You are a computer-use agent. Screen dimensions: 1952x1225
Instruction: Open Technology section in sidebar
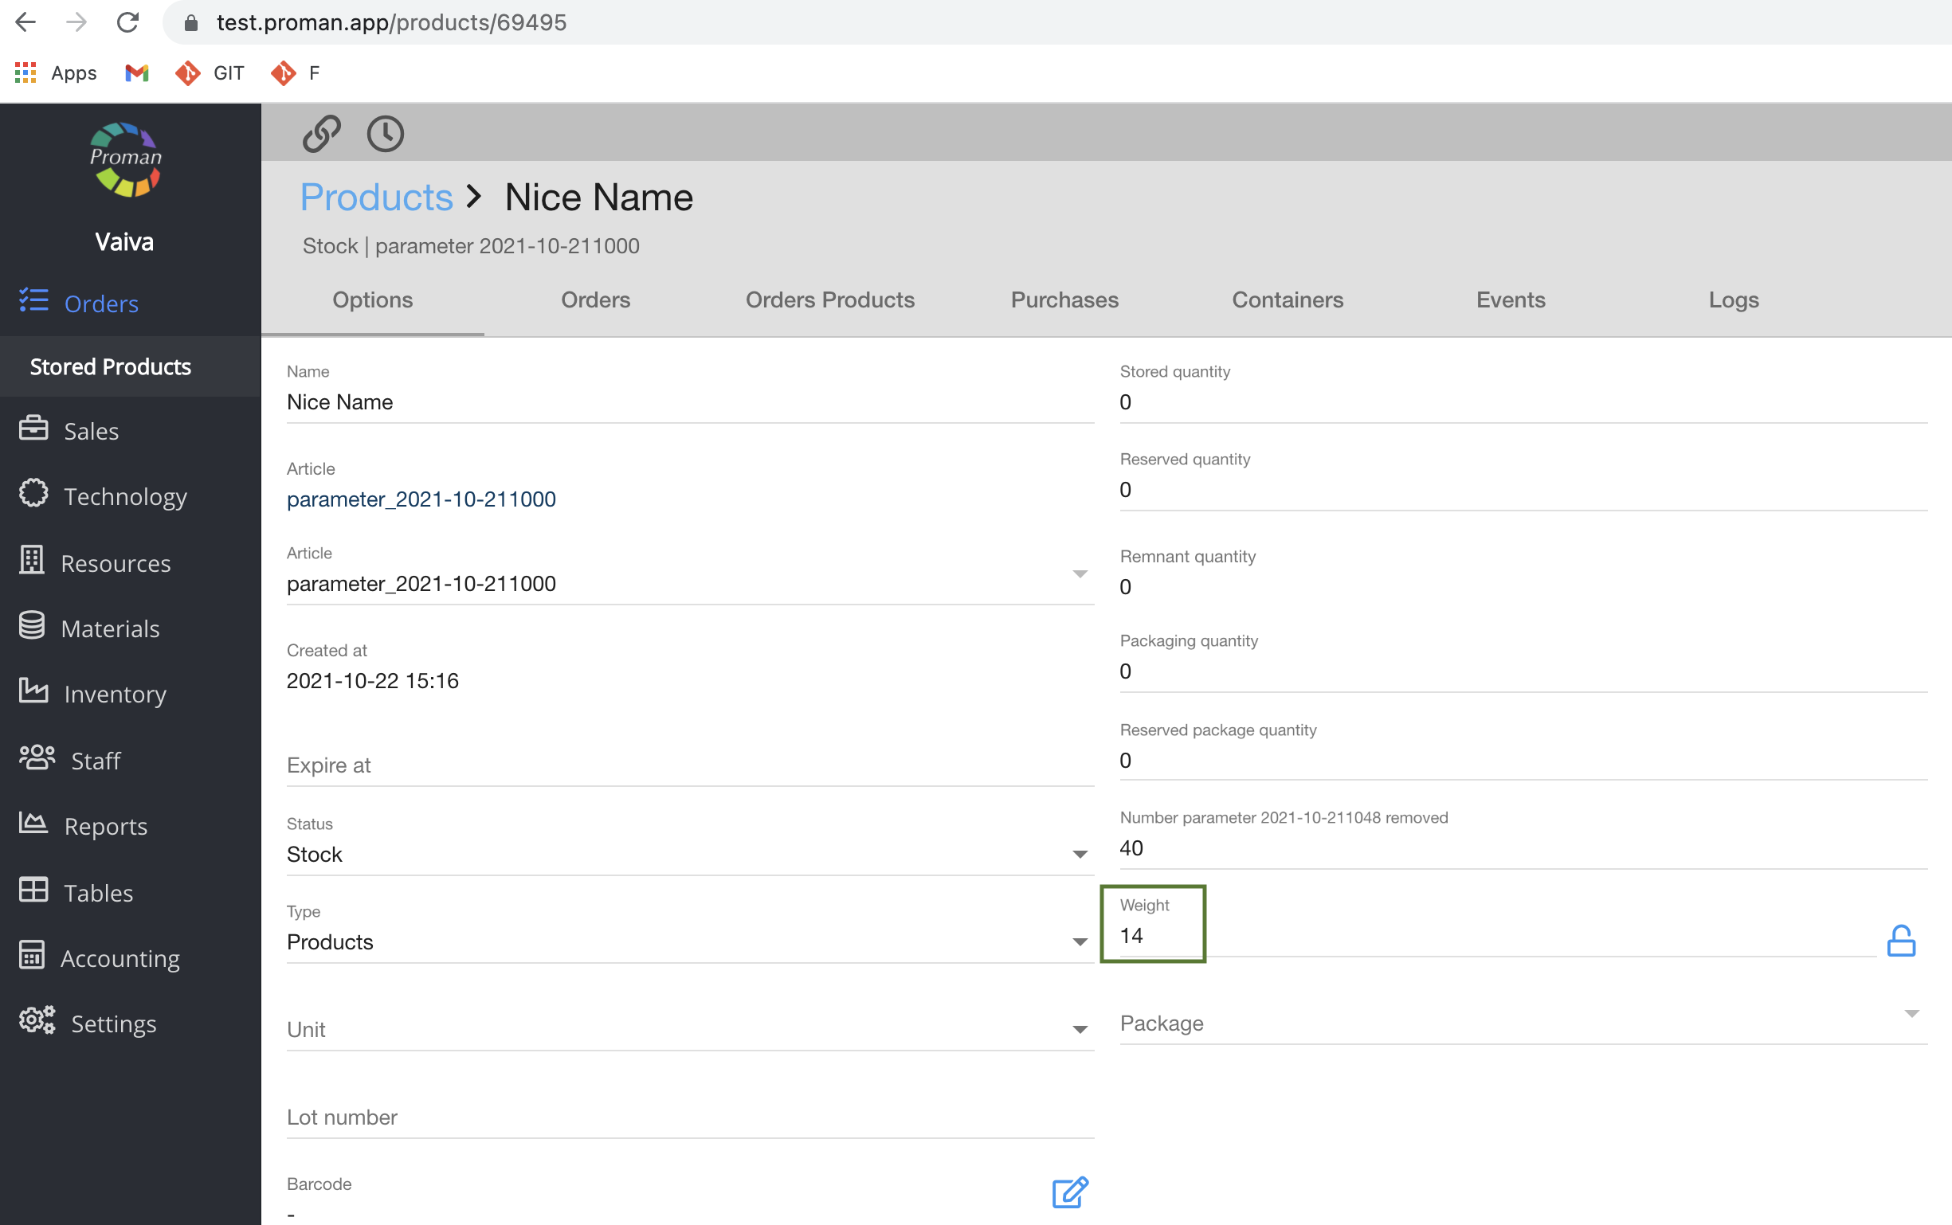point(125,496)
